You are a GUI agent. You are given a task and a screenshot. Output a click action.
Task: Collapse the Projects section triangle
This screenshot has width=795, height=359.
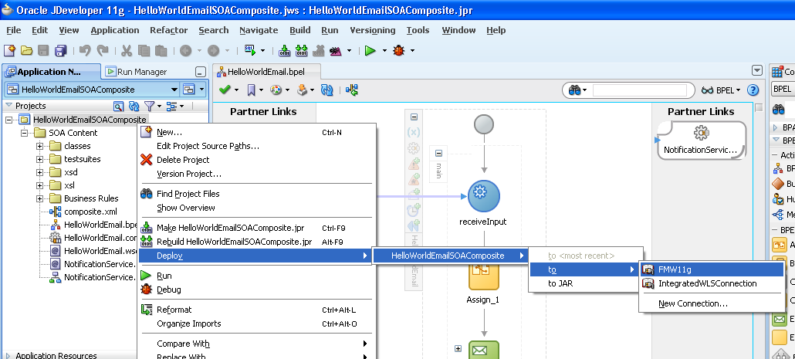(8, 106)
